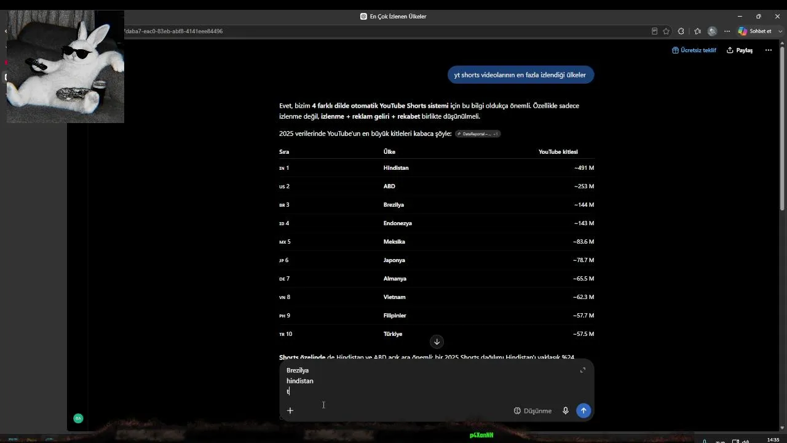Add this page to browser favorites
The width and height of the screenshot is (787, 443).
(666, 31)
